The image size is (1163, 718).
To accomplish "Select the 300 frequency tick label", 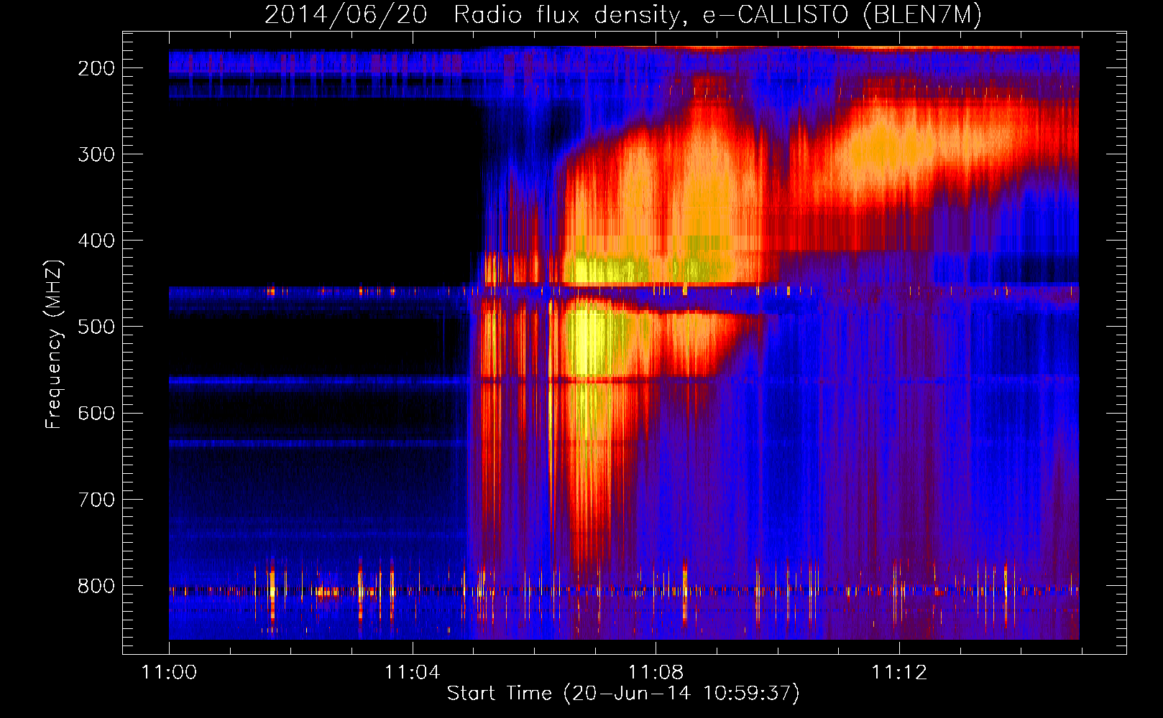I will tap(96, 154).
